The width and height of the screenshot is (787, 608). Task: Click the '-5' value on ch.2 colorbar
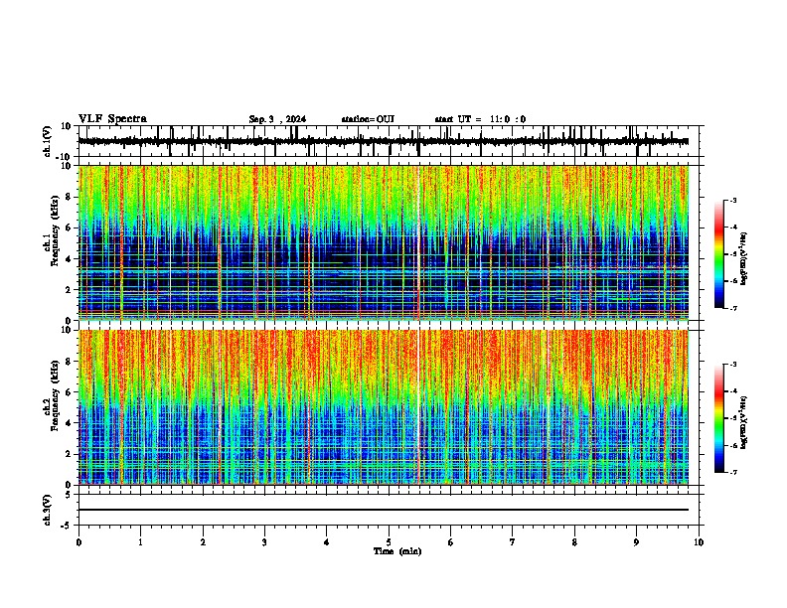pos(732,418)
